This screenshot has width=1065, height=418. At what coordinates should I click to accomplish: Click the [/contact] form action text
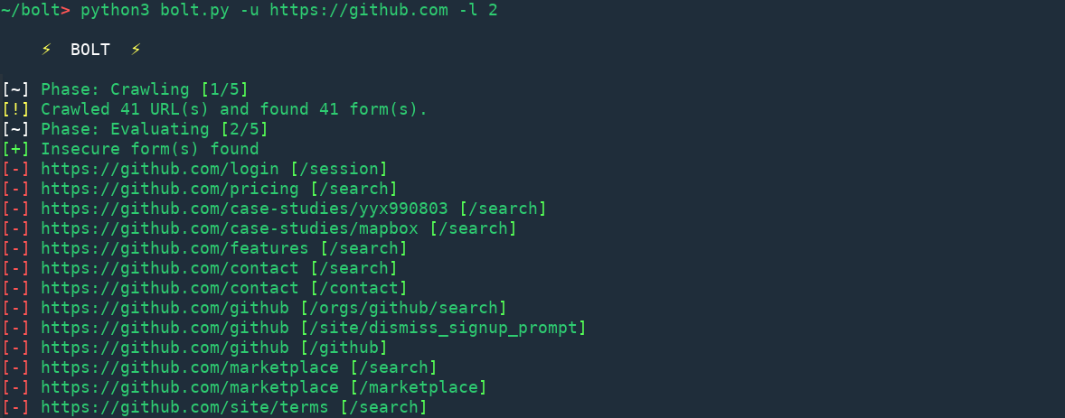(359, 288)
